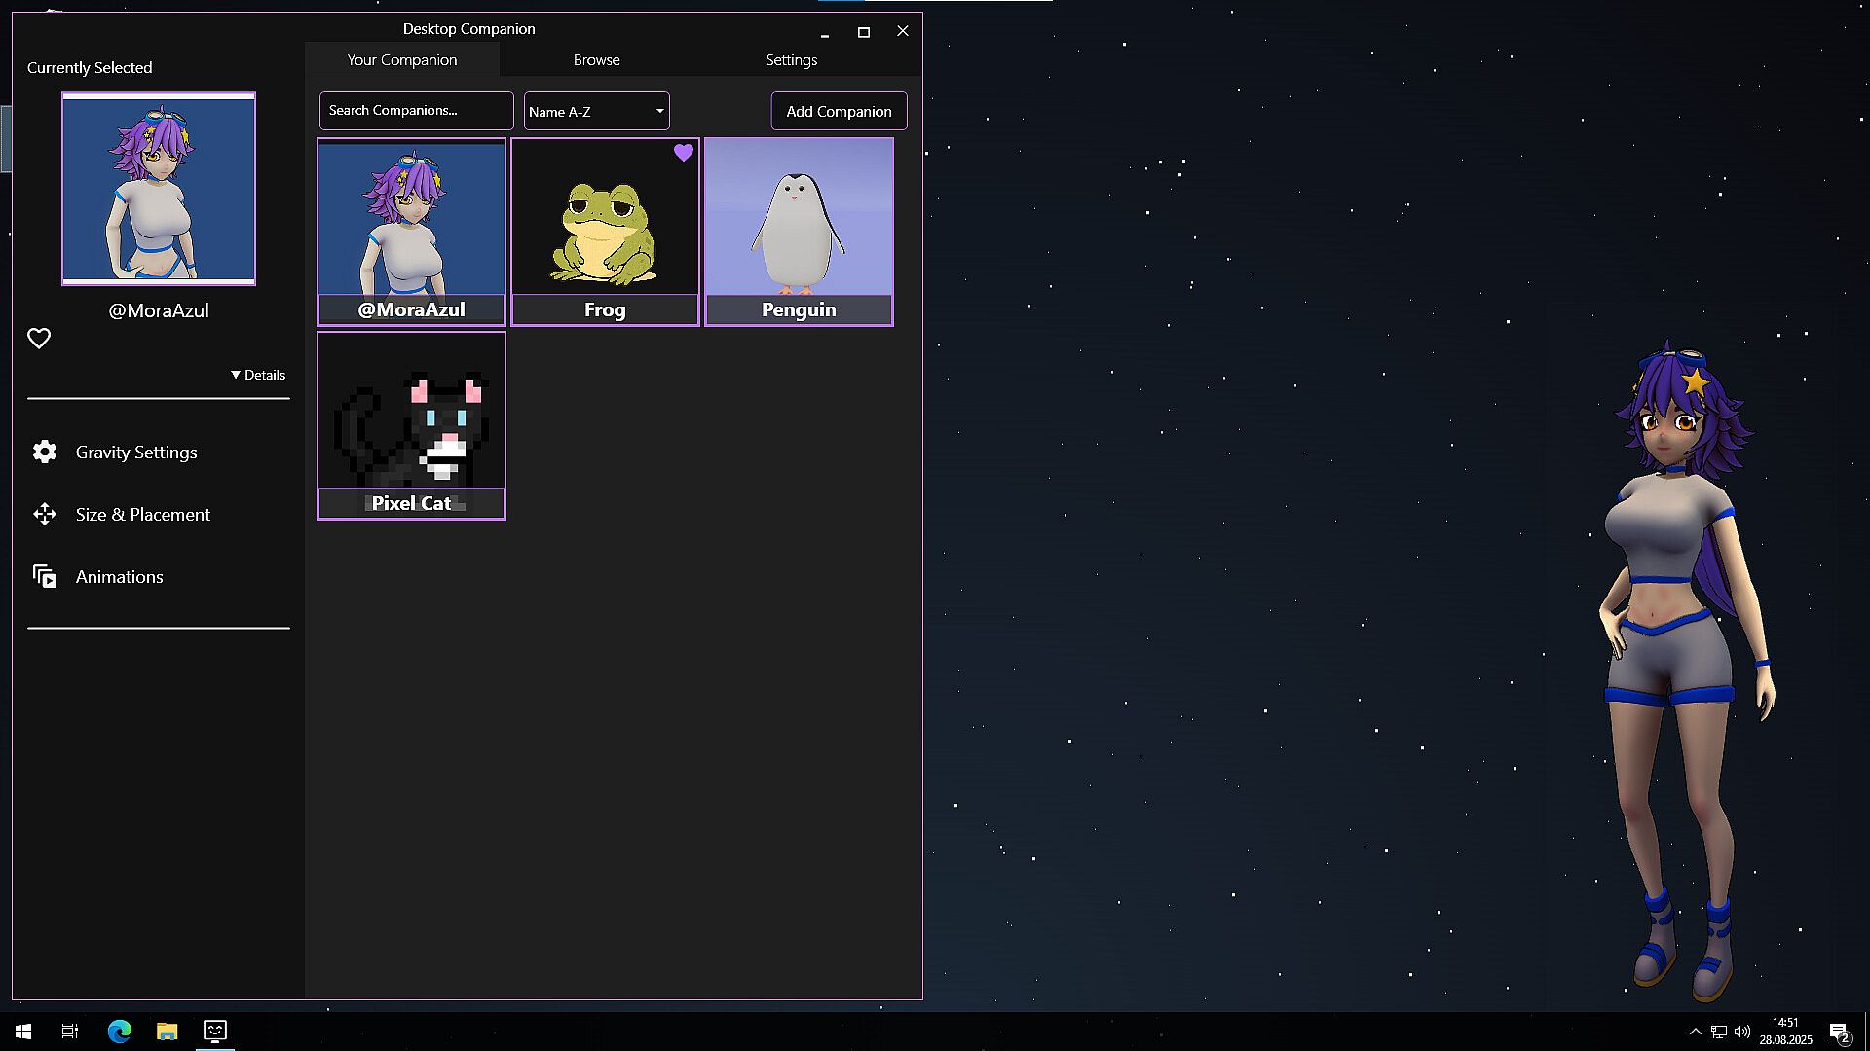Open the Windows notification center icon
The width and height of the screenshot is (1870, 1051).
[1839, 1032]
